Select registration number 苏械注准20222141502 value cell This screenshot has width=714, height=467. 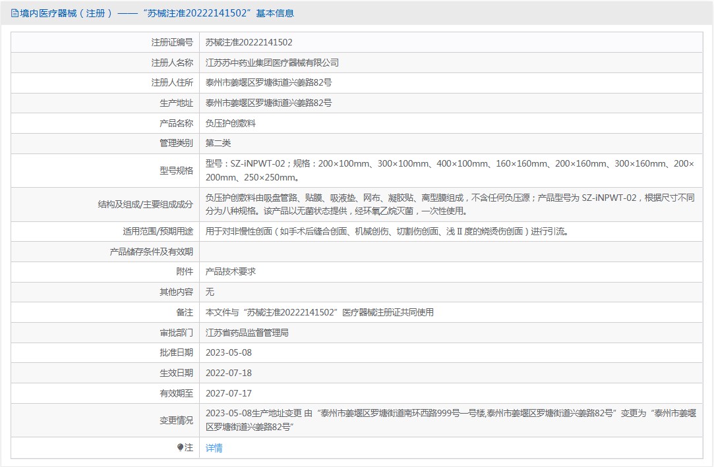(249, 42)
